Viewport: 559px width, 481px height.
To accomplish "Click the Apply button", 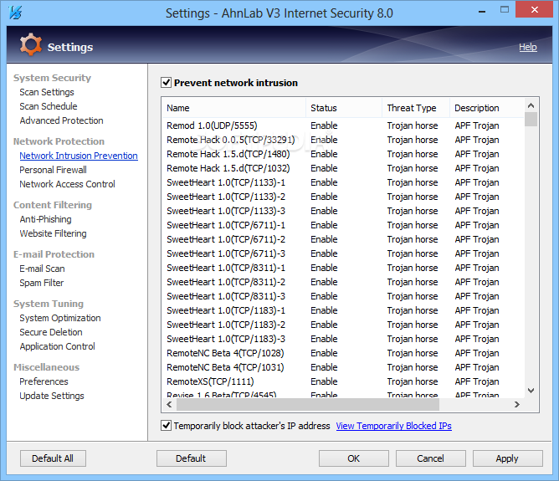I will [507, 458].
